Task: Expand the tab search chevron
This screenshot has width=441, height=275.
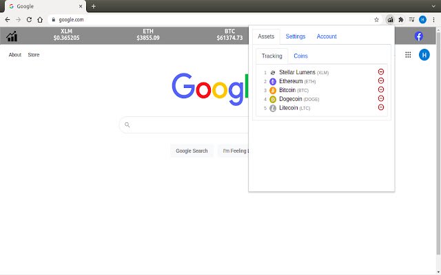Action: tap(433, 6)
